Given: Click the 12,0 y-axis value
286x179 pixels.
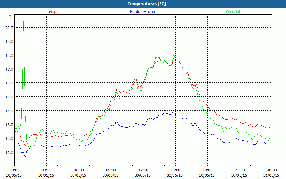Looking at the screenshot, I should click(9, 139).
